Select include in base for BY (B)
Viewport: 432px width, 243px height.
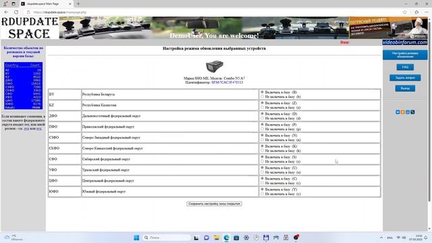pyautogui.click(x=262, y=92)
